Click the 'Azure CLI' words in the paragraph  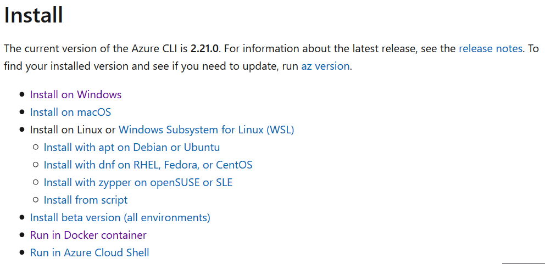156,48
